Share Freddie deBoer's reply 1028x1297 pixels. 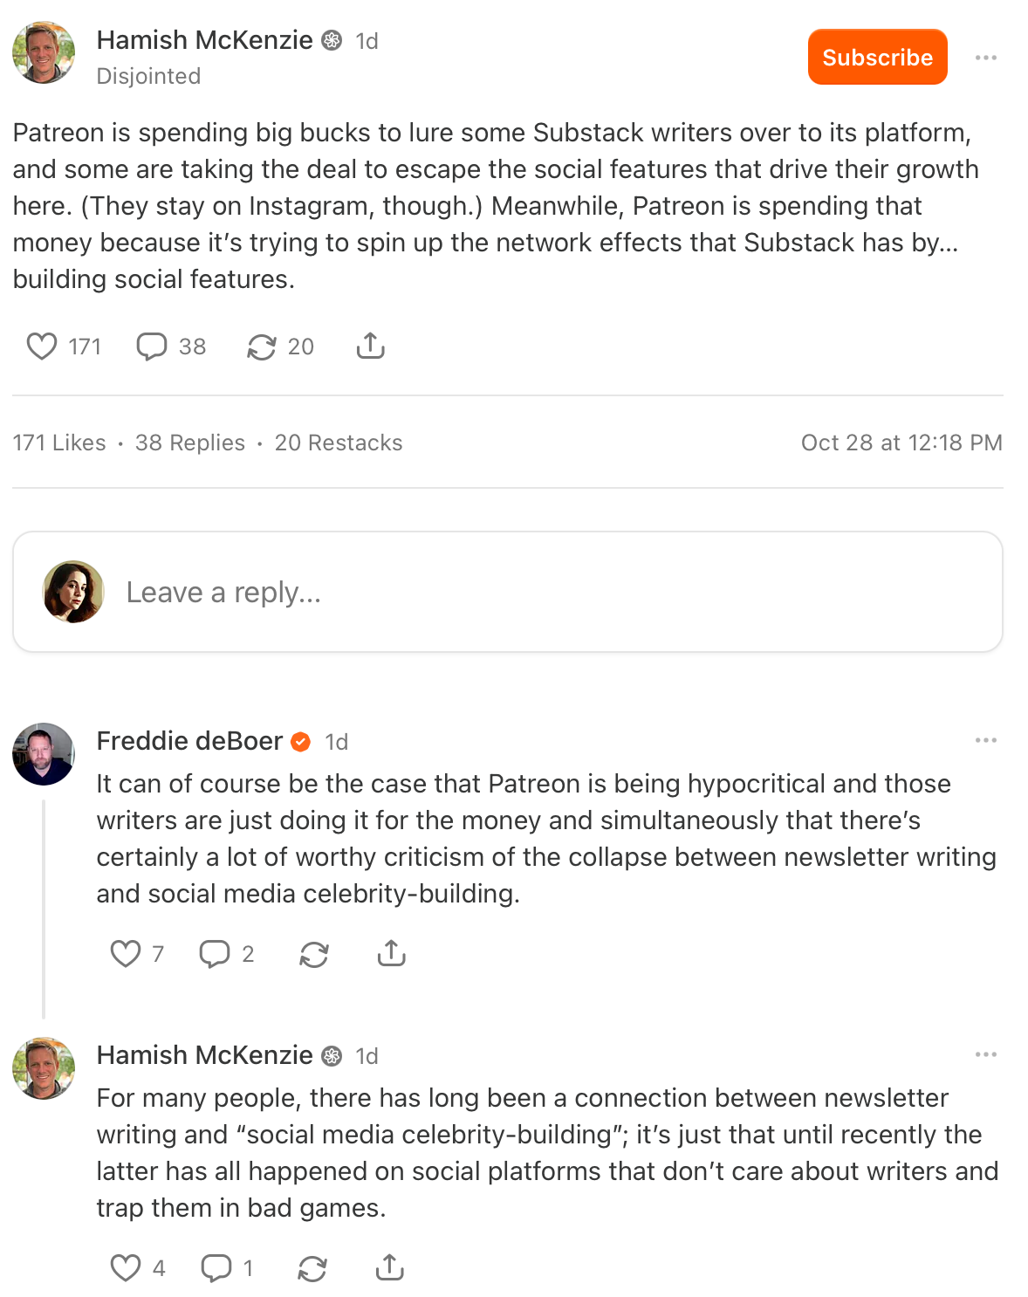(392, 954)
